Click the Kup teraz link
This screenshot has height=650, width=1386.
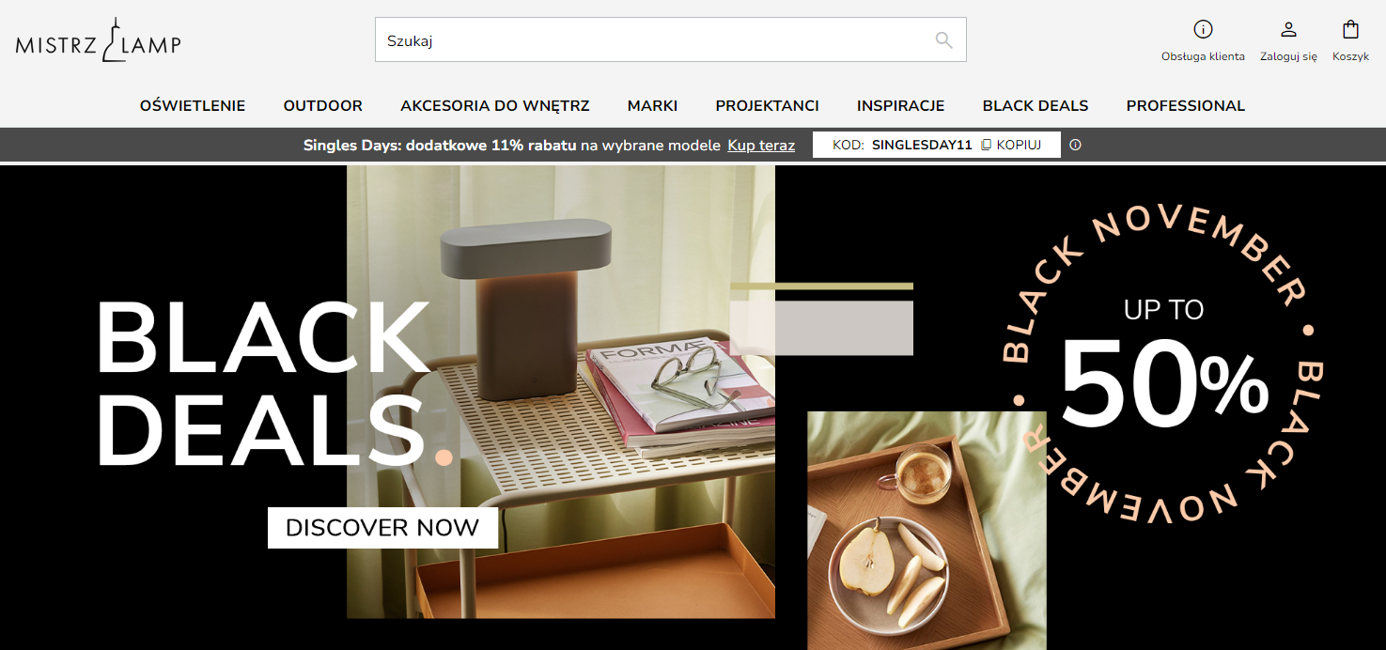761,146
